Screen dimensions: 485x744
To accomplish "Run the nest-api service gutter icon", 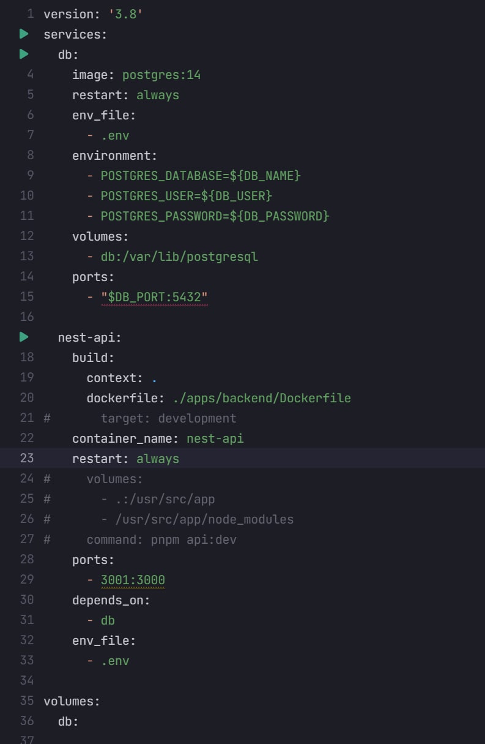I will [24, 337].
